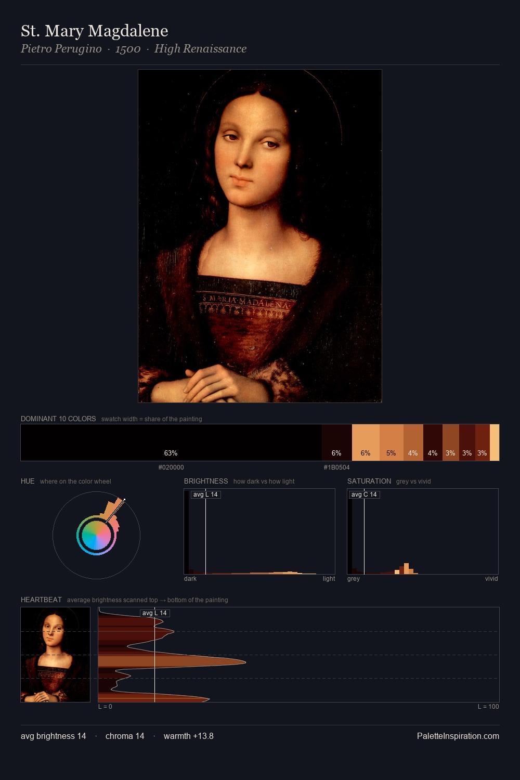The height and width of the screenshot is (780, 520).
Task: Click "warmth +13.8" in the footer
Action: [189, 736]
